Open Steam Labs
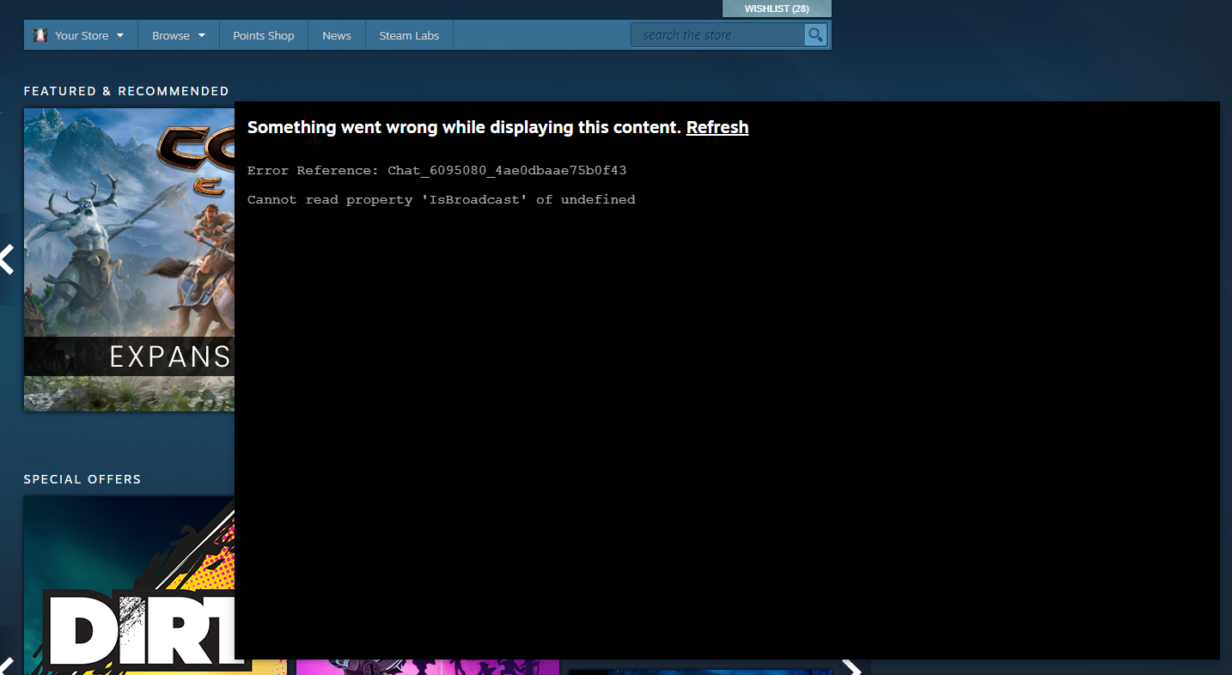The width and height of the screenshot is (1232, 675). [409, 35]
